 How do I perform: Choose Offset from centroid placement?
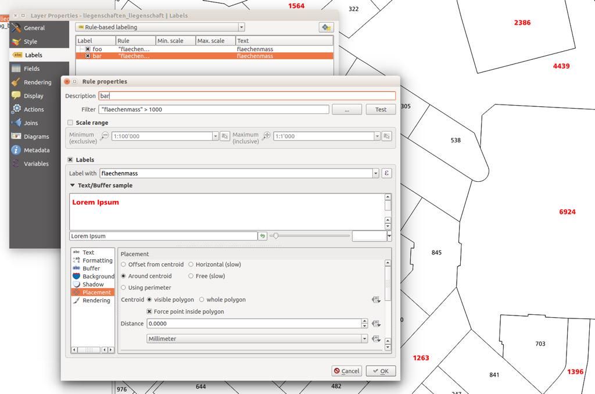pos(123,264)
